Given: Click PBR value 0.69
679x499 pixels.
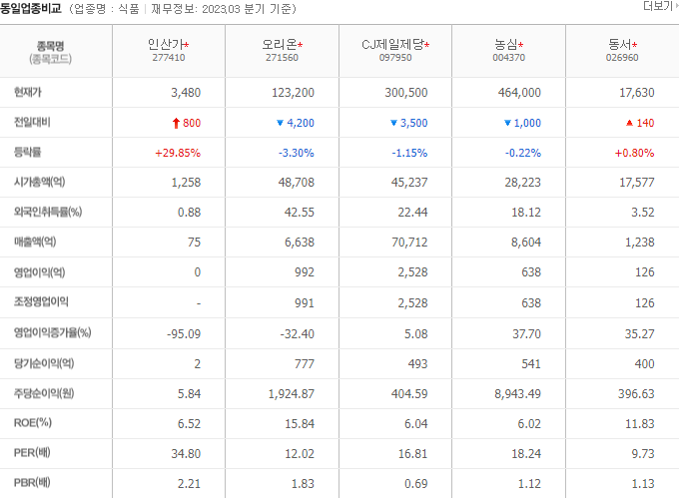Looking at the screenshot, I should pyautogui.click(x=416, y=484).
